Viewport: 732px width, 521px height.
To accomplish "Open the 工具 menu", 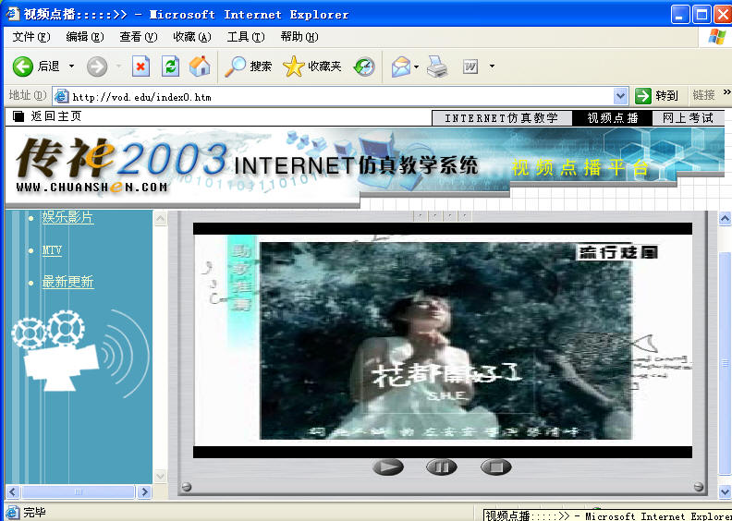I will pyautogui.click(x=245, y=37).
